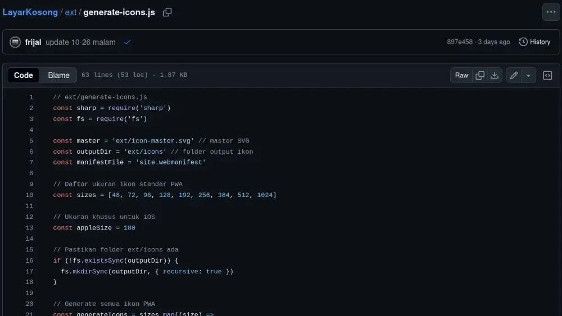This screenshot has height=316, width=562.
Task: Click the 1024 value in sizes array
Action: click(x=265, y=195)
